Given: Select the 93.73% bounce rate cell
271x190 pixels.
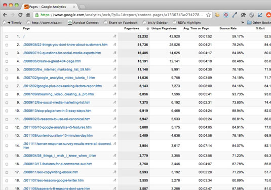Looking at the screenshot, I should 238,94.
